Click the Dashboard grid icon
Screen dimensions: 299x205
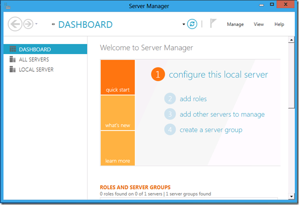click(13, 49)
